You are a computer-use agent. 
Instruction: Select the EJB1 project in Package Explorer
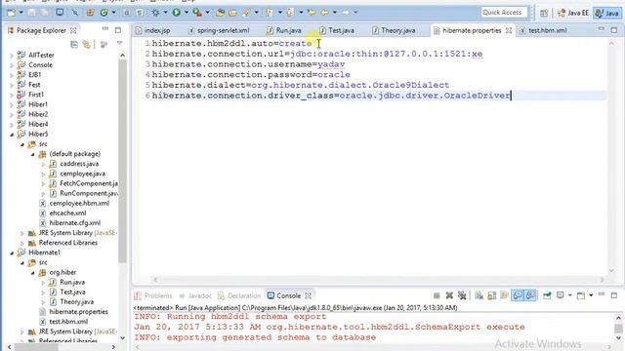34,75
